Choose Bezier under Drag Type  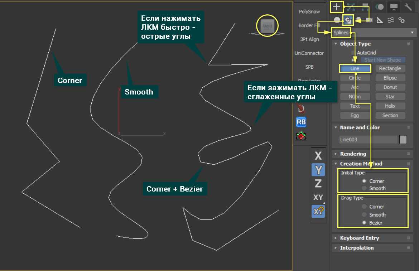[x=364, y=223]
